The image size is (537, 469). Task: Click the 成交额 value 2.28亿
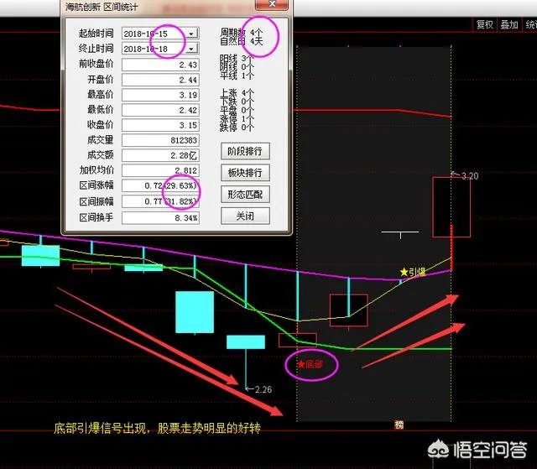click(160, 155)
